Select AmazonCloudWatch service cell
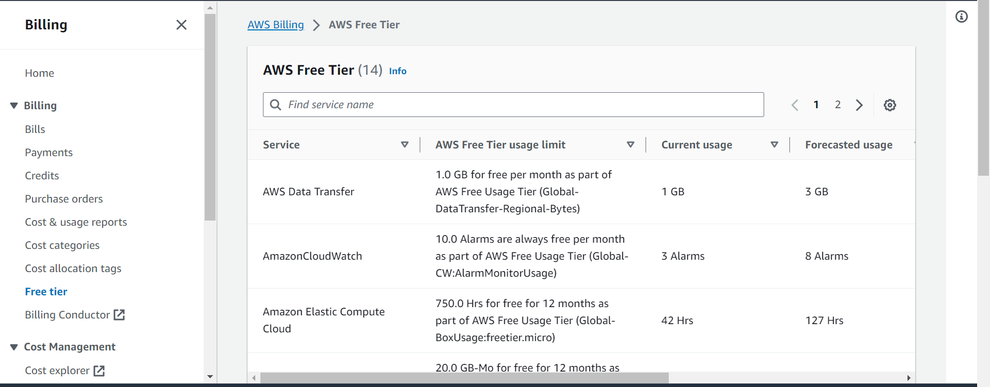This screenshot has width=990, height=387. tap(312, 256)
